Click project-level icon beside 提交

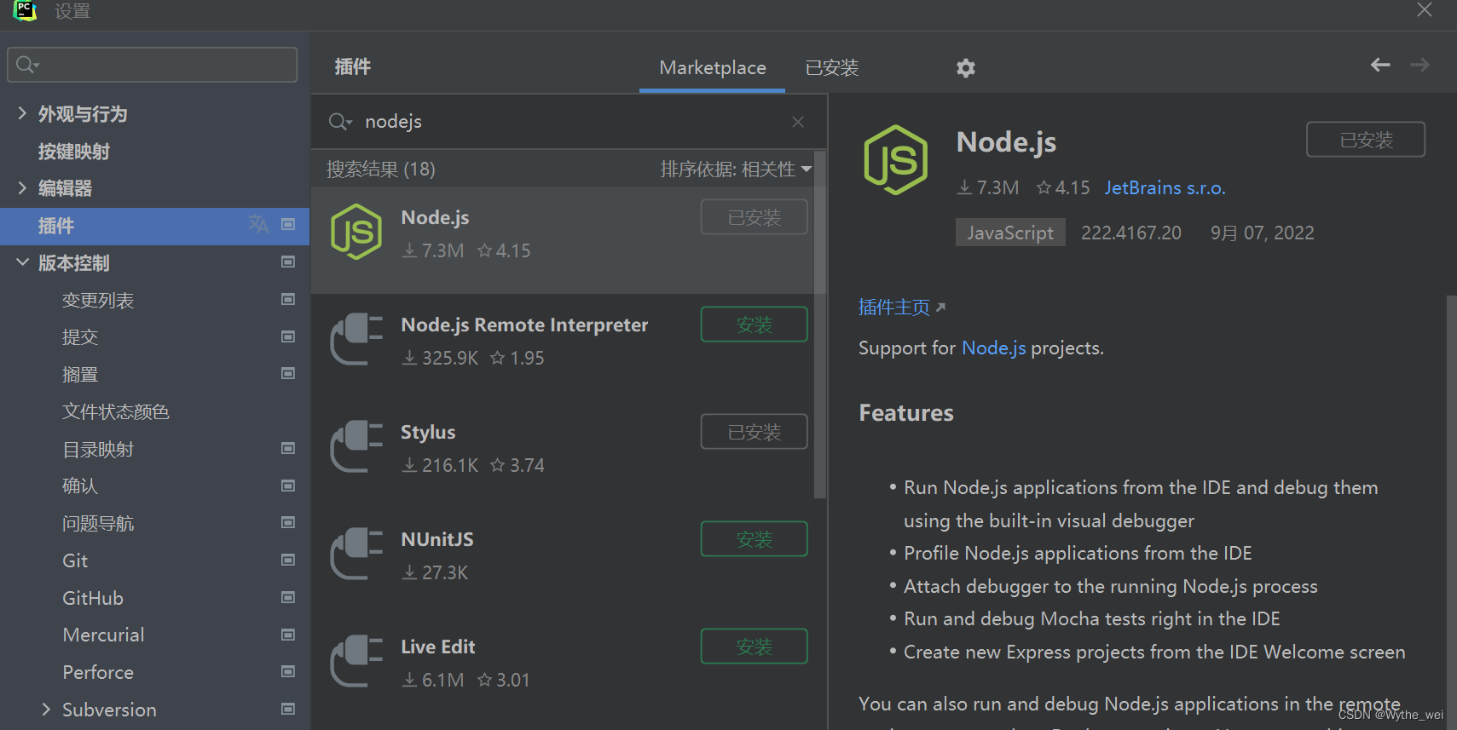288,336
